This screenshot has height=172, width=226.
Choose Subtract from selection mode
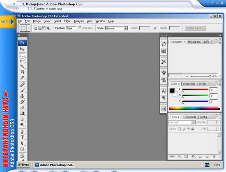pos(44,28)
